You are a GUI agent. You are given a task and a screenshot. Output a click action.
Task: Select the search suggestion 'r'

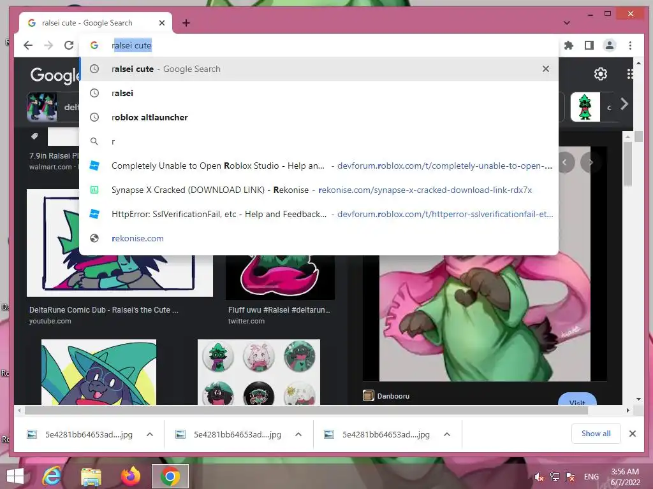319,141
